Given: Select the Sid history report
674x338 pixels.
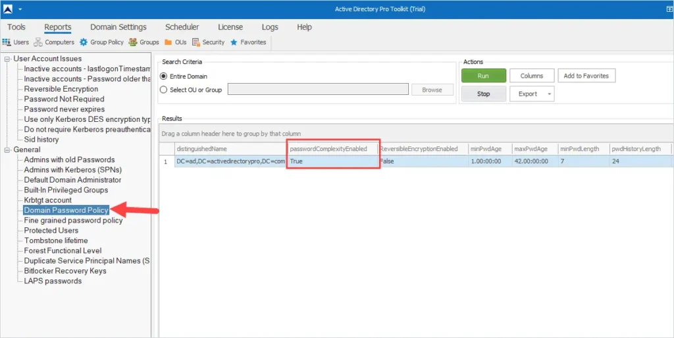Looking at the screenshot, I should tap(41, 140).
